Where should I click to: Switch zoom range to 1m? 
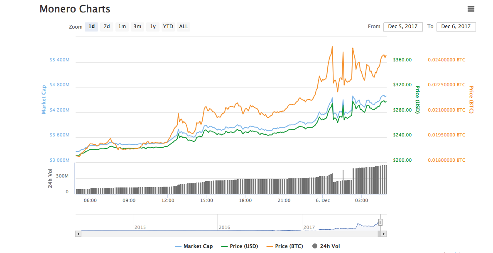click(x=122, y=27)
